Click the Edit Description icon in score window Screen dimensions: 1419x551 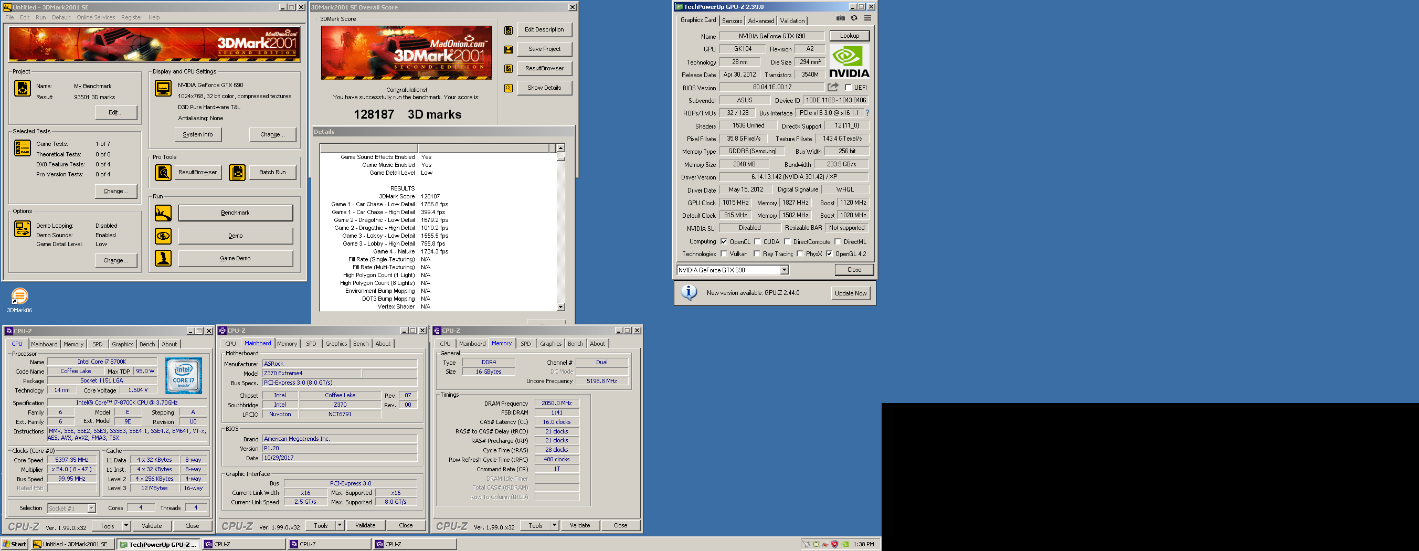tap(509, 30)
